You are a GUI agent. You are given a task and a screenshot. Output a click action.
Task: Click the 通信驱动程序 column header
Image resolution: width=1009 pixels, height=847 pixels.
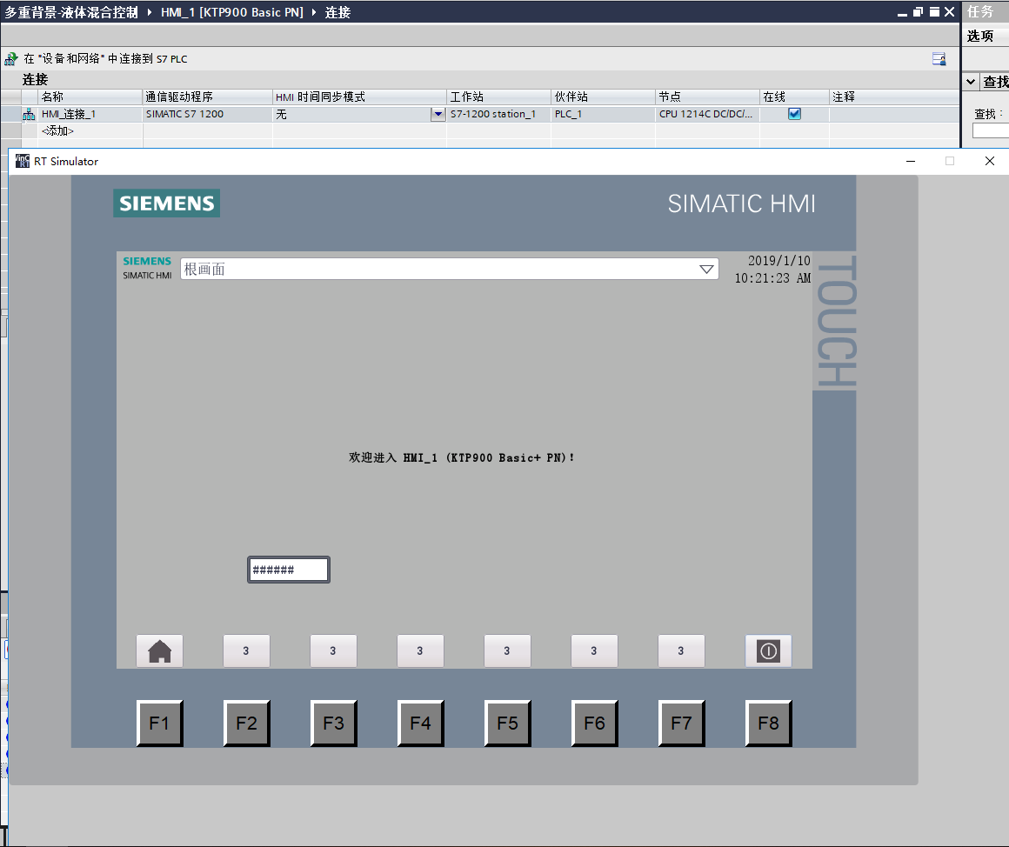[179, 97]
